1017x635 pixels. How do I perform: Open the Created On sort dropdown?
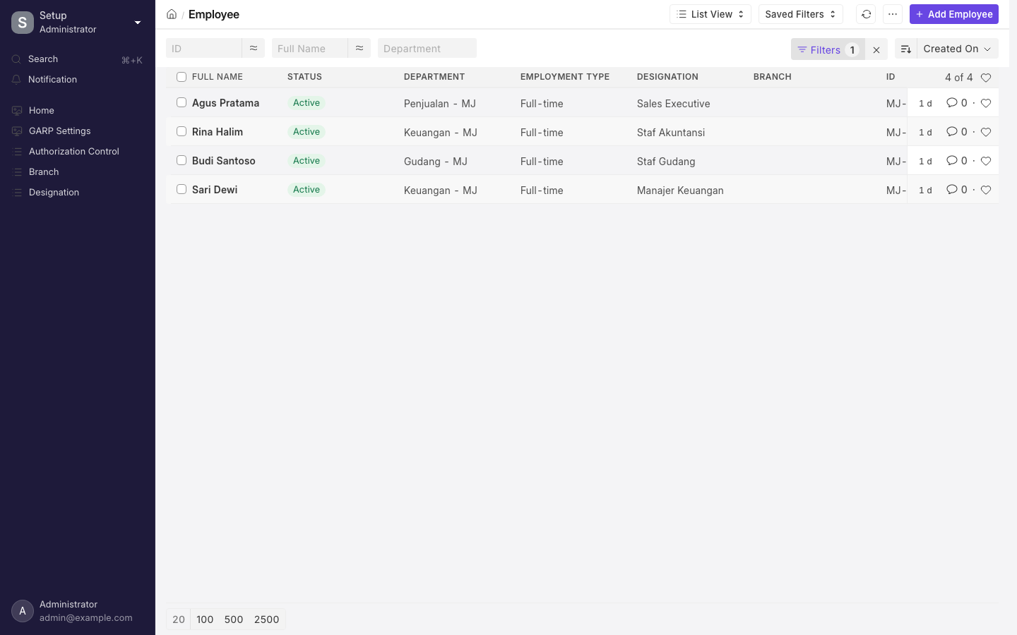(957, 49)
